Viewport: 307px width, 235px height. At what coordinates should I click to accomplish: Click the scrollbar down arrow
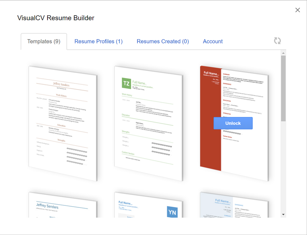(x=283, y=215)
